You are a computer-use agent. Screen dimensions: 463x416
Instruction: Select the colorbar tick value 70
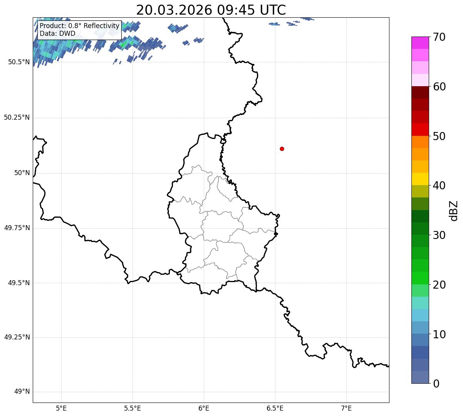pyautogui.click(x=440, y=37)
